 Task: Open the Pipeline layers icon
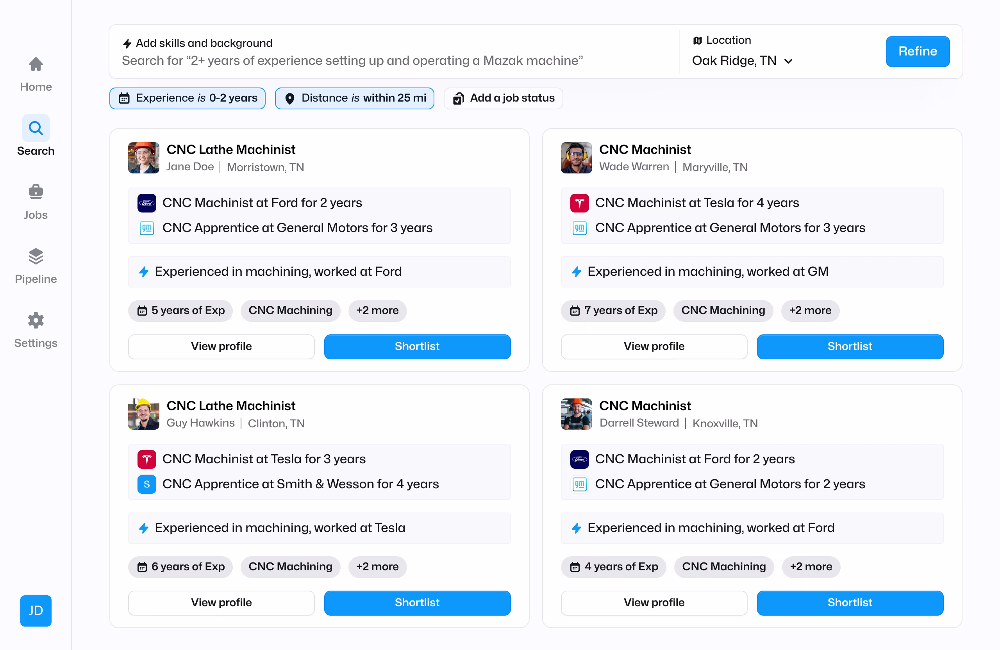click(36, 256)
